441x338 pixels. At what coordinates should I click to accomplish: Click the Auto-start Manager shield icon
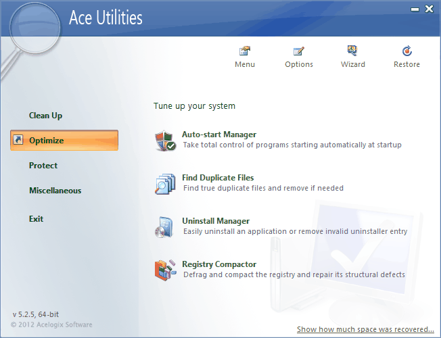(x=166, y=140)
